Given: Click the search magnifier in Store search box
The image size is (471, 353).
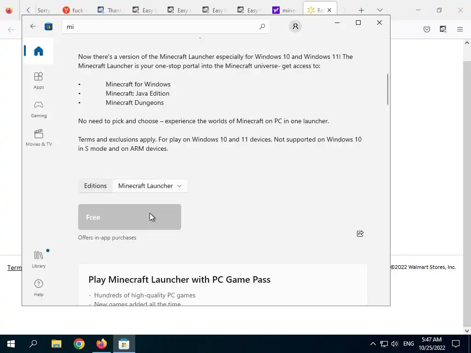Looking at the screenshot, I should [x=262, y=26].
